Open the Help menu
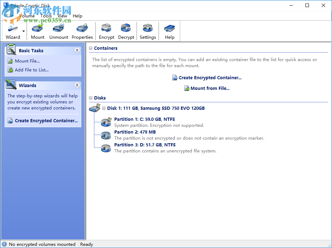This screenshot has height=248, width=332. click(77, 16)
